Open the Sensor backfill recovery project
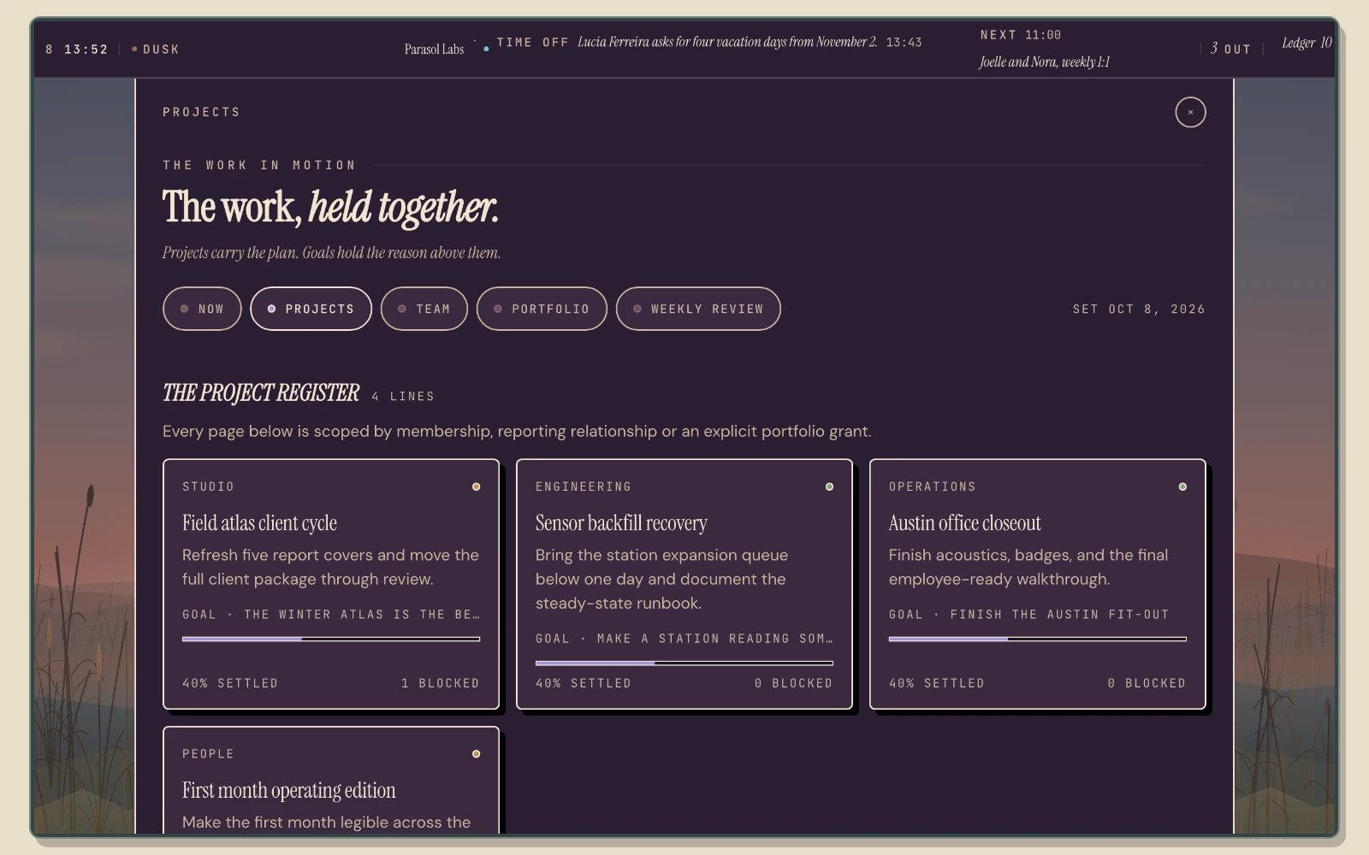 (x=684, y=585)
